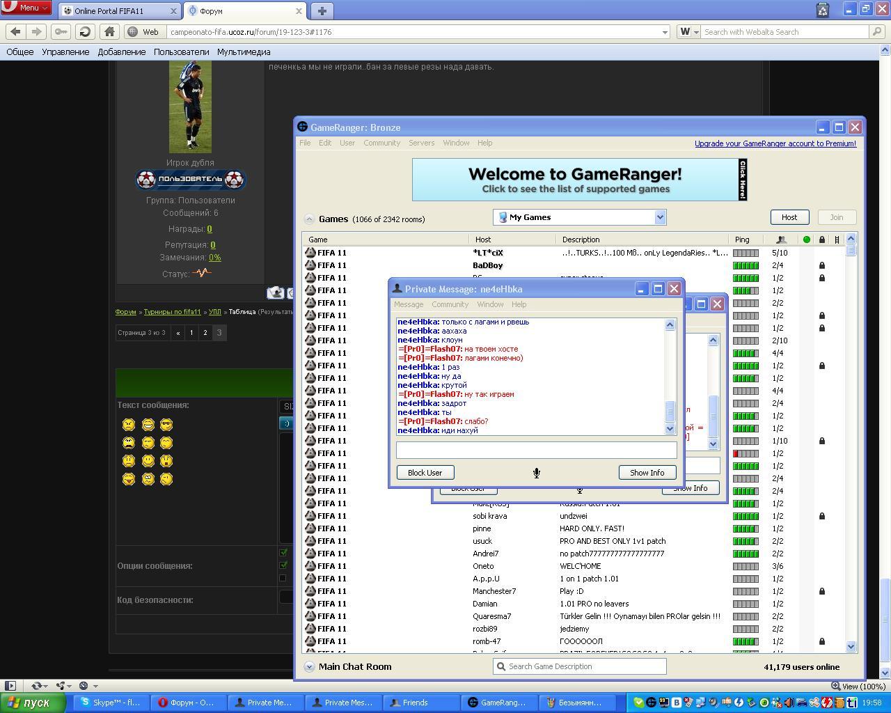Click Show Info in ne4eHbka chat
Image resolution: width=891 pixels, height=713 pixels.
click(647, 473)
